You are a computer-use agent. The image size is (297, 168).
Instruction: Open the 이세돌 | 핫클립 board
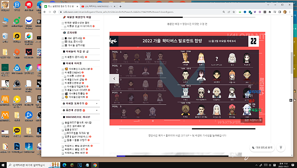pyautogui.click(x=75, y=94)
